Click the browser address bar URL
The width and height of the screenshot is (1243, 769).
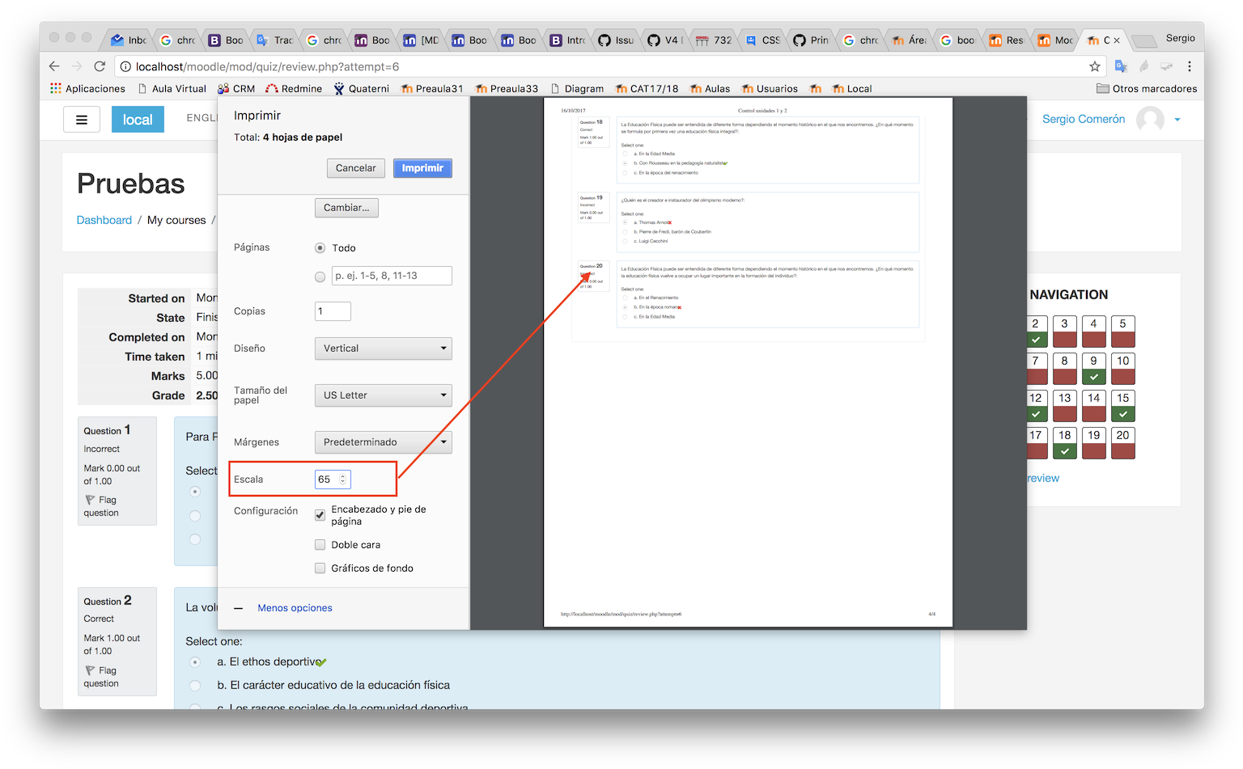tap(267, 66)
